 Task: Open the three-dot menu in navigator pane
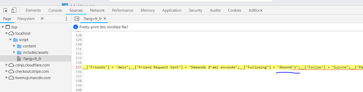pos(66,19)
